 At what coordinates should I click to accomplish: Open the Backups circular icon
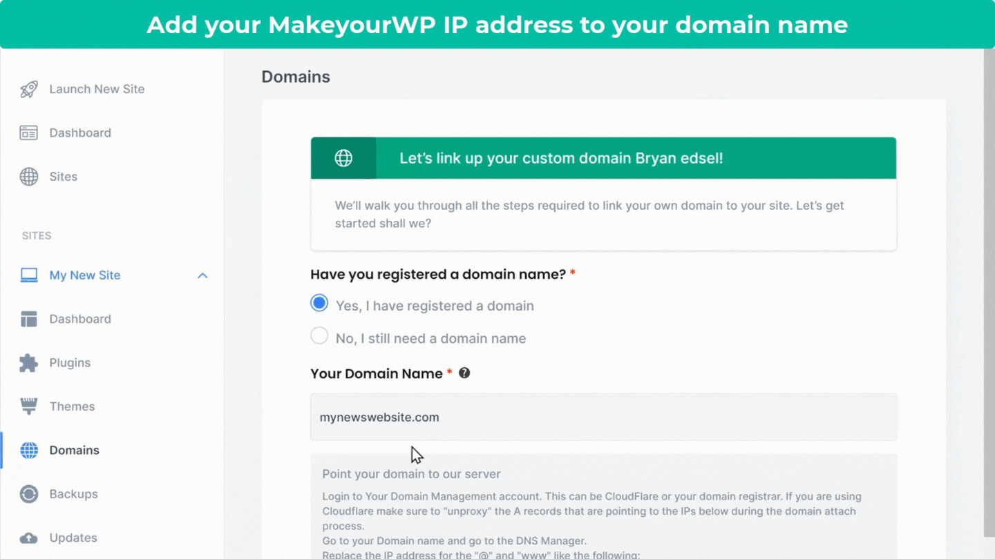(x=29, y=494)
